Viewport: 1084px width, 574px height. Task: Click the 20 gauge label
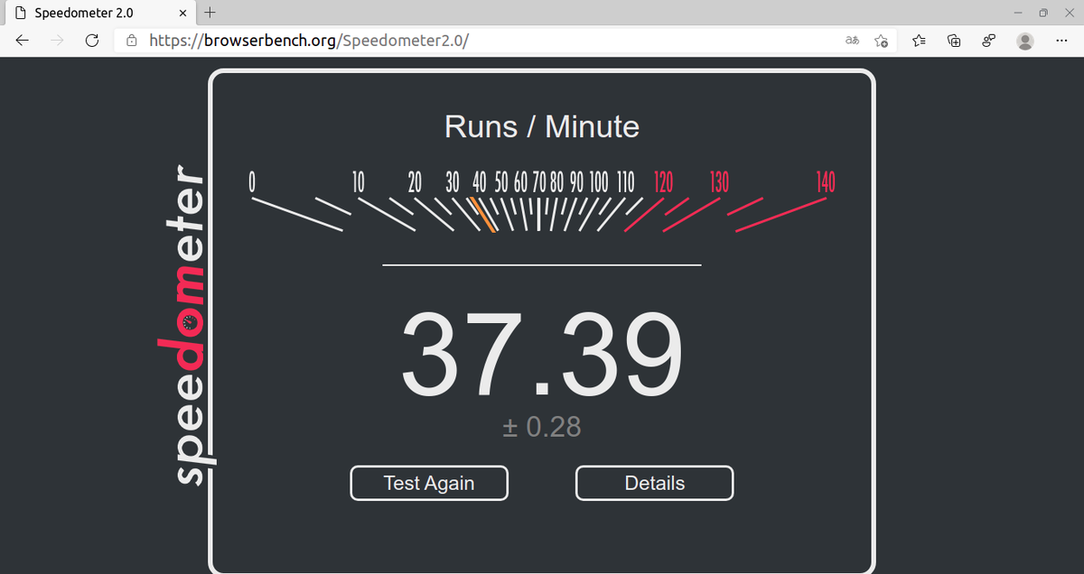(416, 182)
